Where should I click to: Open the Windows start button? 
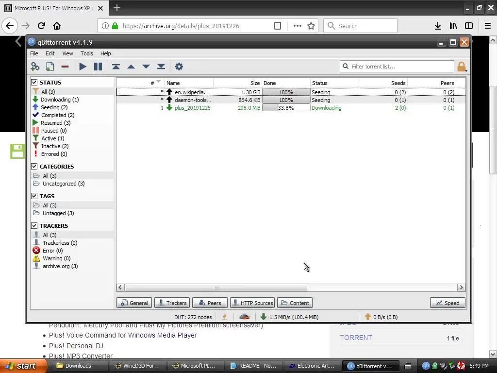coord(23,366)
